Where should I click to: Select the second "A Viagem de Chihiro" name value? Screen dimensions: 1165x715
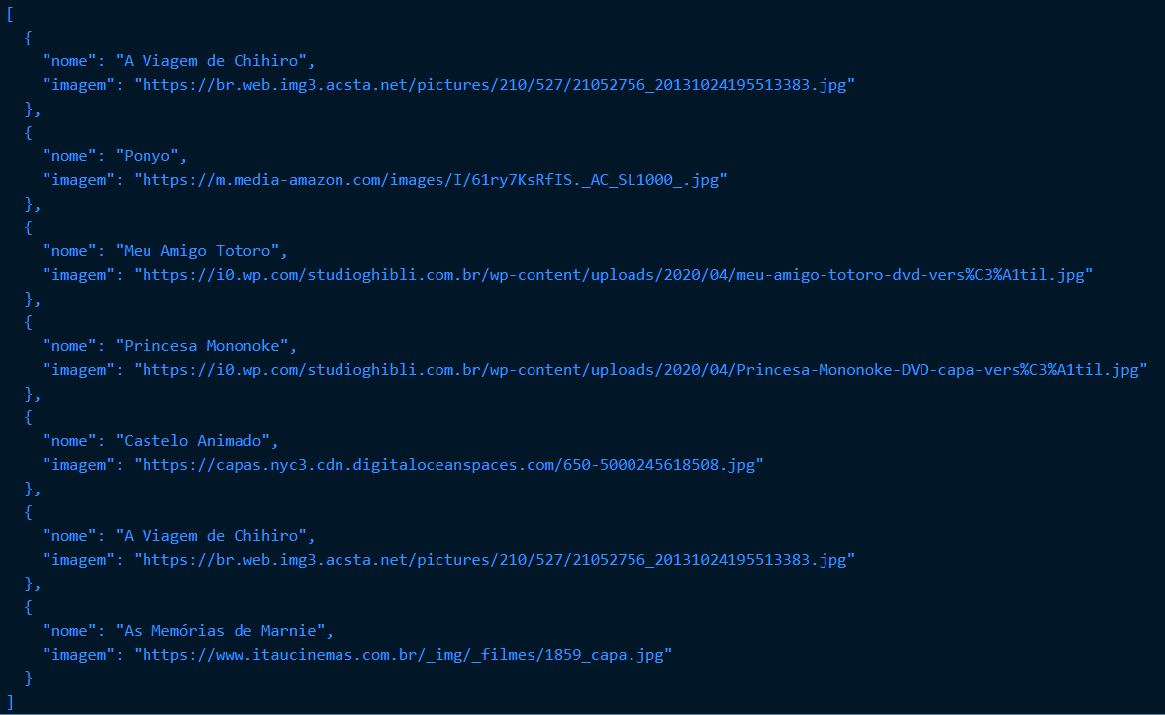coord(213,536)
